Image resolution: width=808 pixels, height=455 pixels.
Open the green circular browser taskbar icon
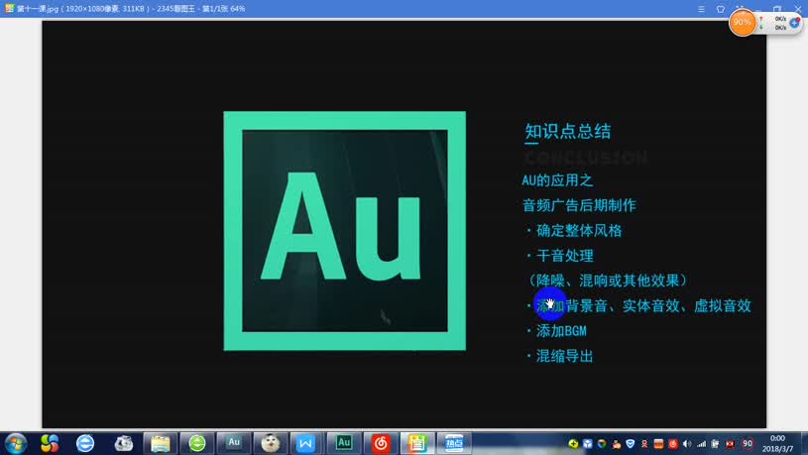click(197, 443)
